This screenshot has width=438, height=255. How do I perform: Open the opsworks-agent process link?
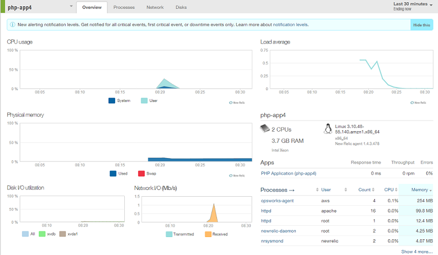click(277, 201)
